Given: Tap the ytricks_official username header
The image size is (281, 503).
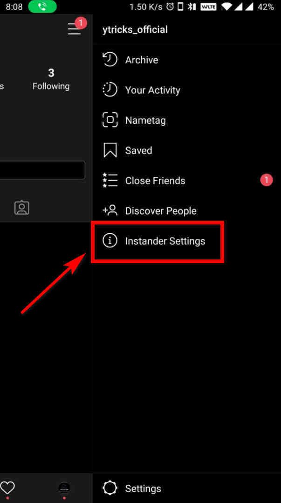Looking at the screenshot, I should coord(135,30).
